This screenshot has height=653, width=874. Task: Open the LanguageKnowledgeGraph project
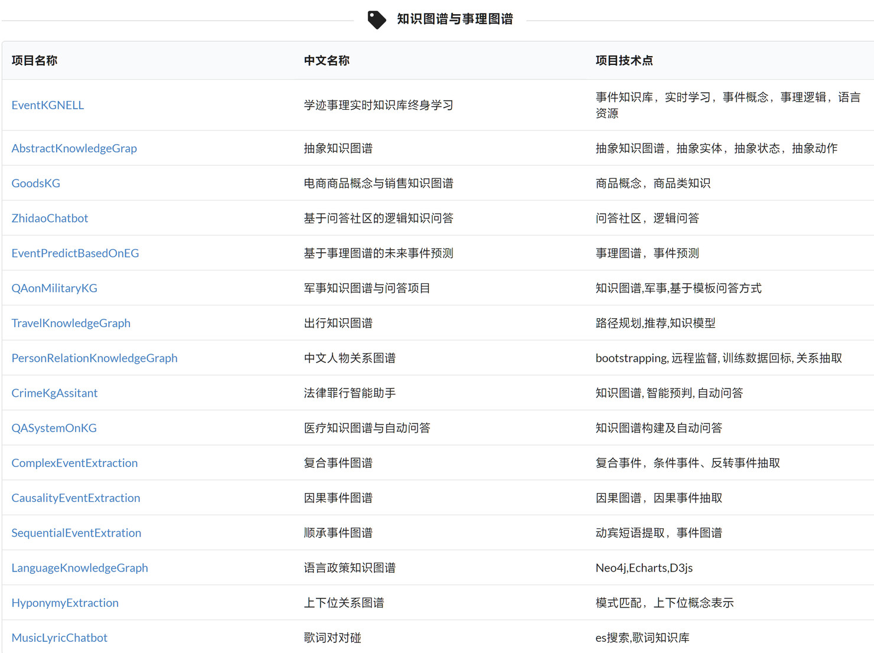(x=80, y=568)
